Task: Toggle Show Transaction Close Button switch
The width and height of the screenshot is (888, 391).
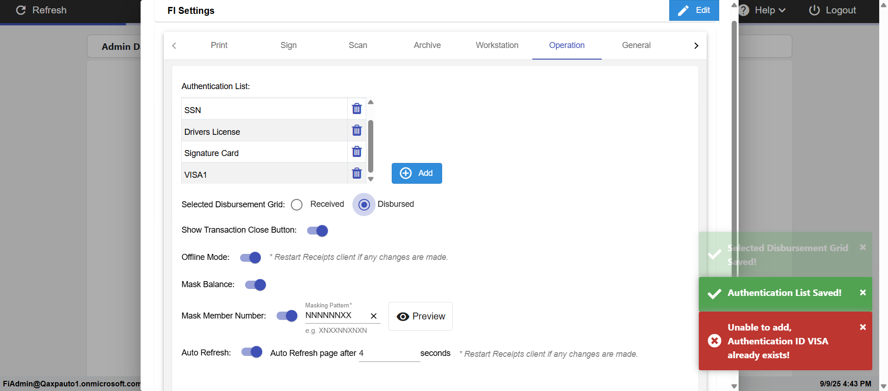Action: [318, 231]
